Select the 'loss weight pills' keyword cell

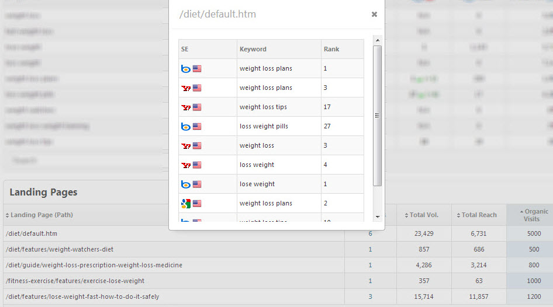(x=264, y=127)
